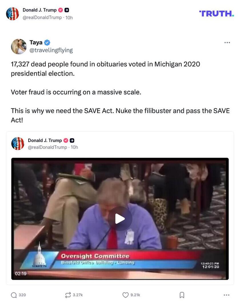Open Donald J. Trump top avatar
Image resolution: width=240 pixels, height=306 pixels.
[x=13, y=14]
